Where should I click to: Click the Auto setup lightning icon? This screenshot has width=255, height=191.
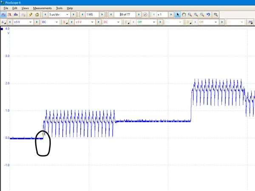pos(31,14)
